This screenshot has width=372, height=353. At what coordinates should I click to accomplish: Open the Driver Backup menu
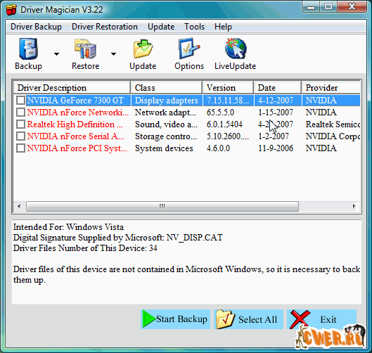36,27
